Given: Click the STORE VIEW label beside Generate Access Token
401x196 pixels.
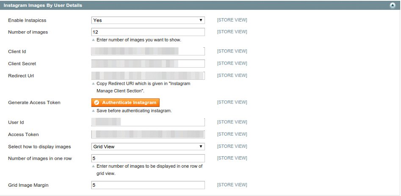Looking at the screenshot, I should tap(232, 102).
